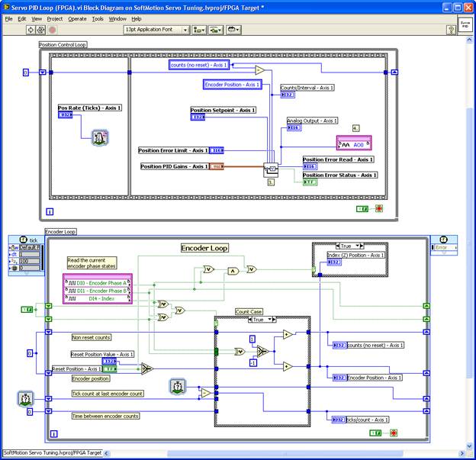Image resolution: width=476 pixels, height=460 pixels.
Task: Toggle Reset Position Axis 1 boolean terminal
Action: pos(110,369)
